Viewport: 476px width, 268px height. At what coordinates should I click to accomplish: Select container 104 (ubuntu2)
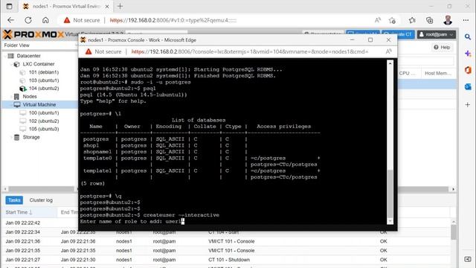pyautogui.click(x=44, y=89)
